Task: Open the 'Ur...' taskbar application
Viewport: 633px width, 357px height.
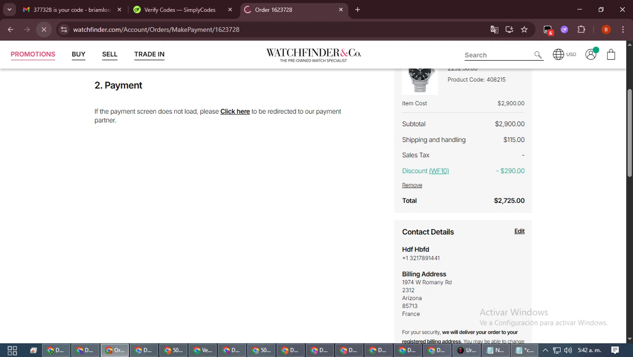Action: (x=467, y=350)
